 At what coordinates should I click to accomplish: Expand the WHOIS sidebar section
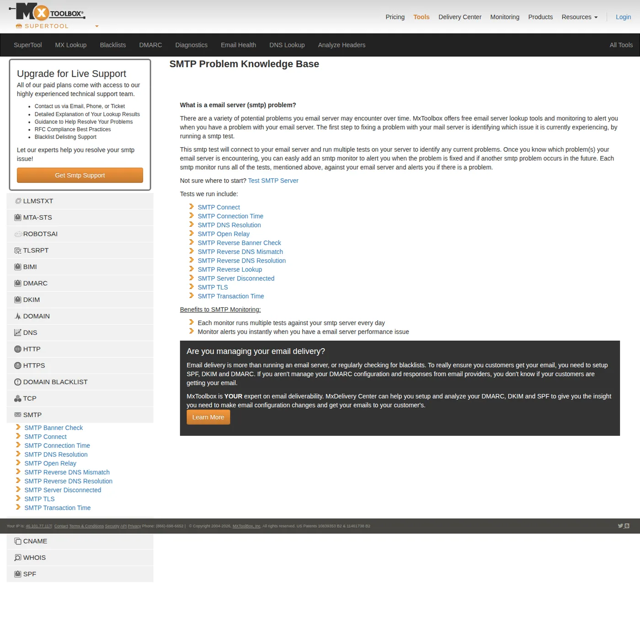click(80, 558)
